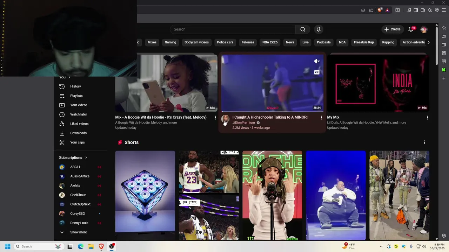Select the Freestyle Rap chip

(364, 42)
